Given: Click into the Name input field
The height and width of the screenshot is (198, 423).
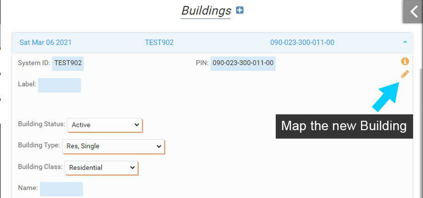Looking at the screenshot, I should pos(61,189).
